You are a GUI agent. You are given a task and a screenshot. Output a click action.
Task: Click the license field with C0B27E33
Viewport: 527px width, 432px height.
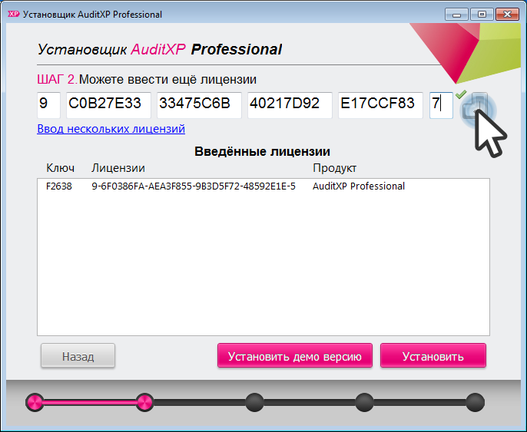108,105
